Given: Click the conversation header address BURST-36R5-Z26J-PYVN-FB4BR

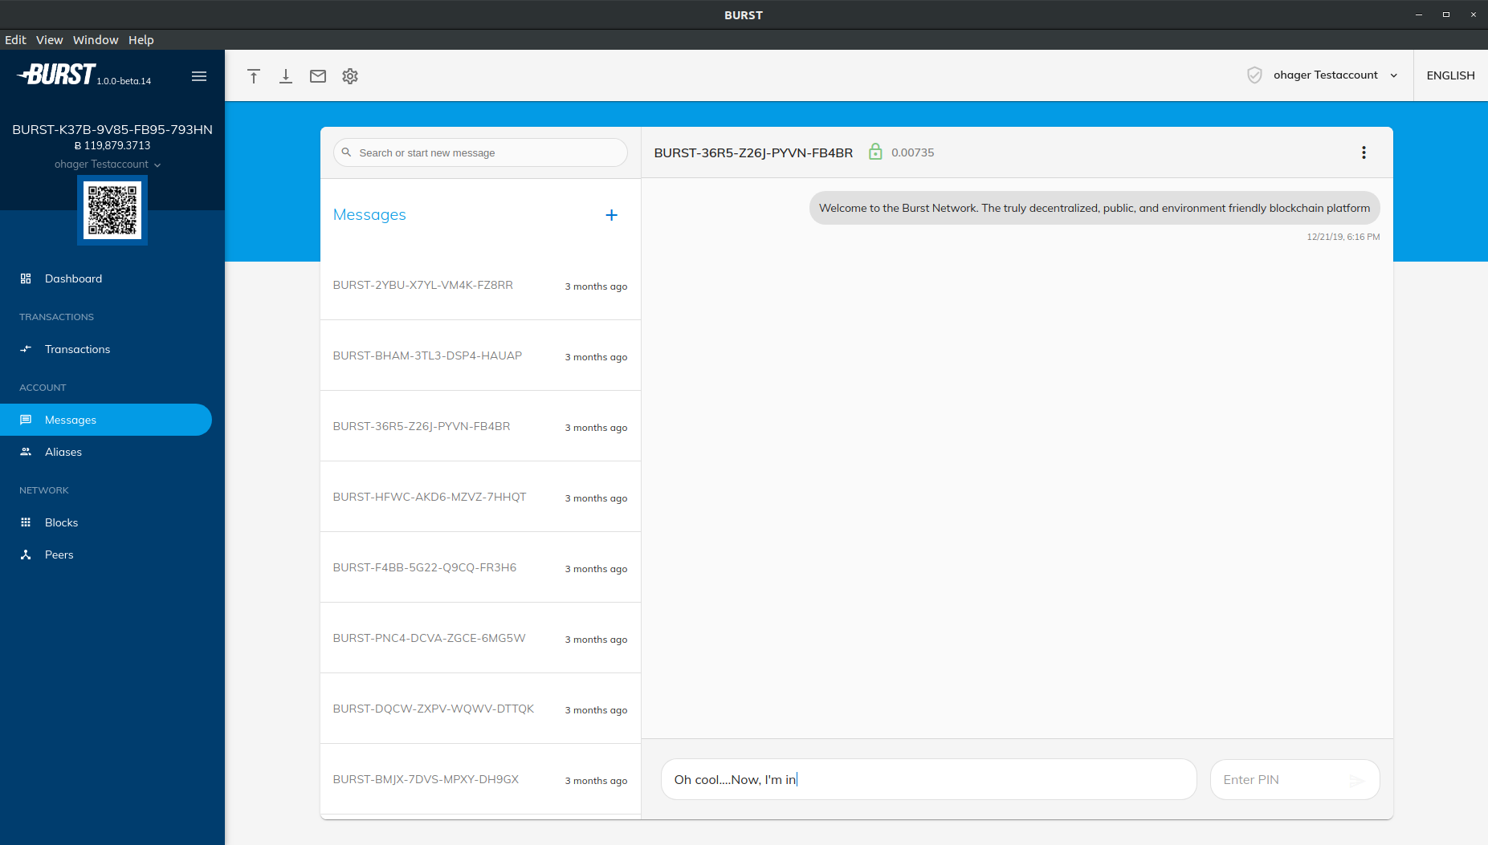Looking at the screenshot, I should click(x=753, y=152).
